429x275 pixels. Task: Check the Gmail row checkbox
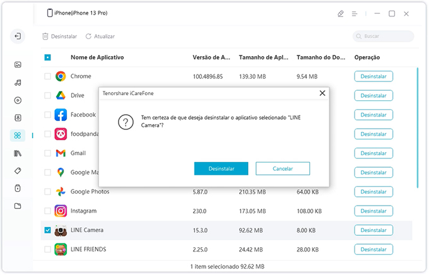point(47,153)
